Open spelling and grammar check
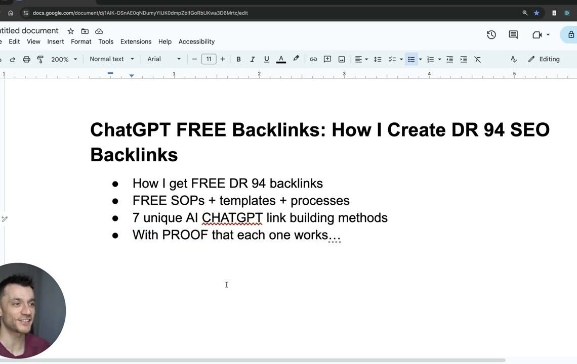Viewport: 577px width, 364px height. coord(514,59)
